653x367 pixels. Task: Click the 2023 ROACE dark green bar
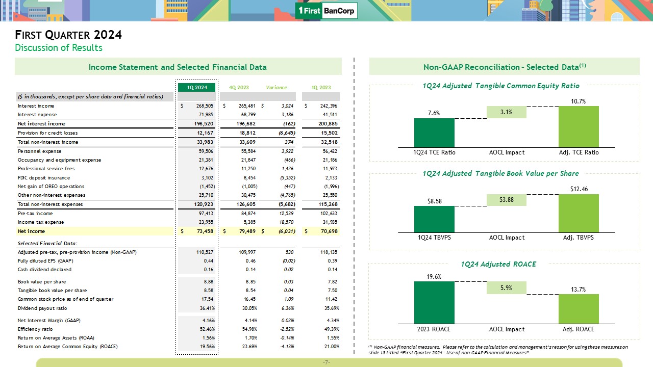coord(434,302)
